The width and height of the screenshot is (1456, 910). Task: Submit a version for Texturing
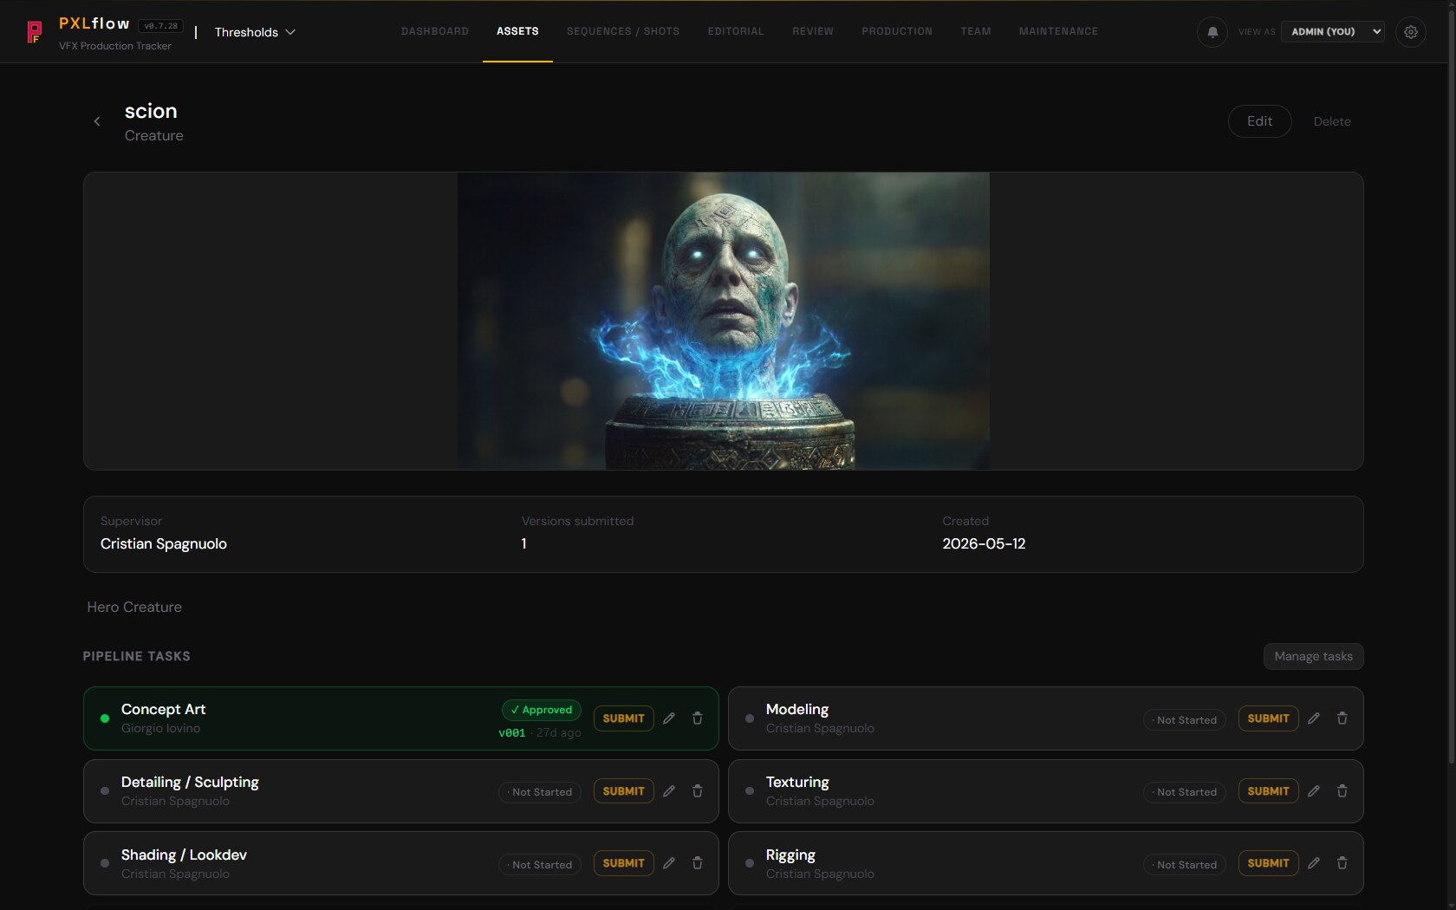(x=1269, y=791)
